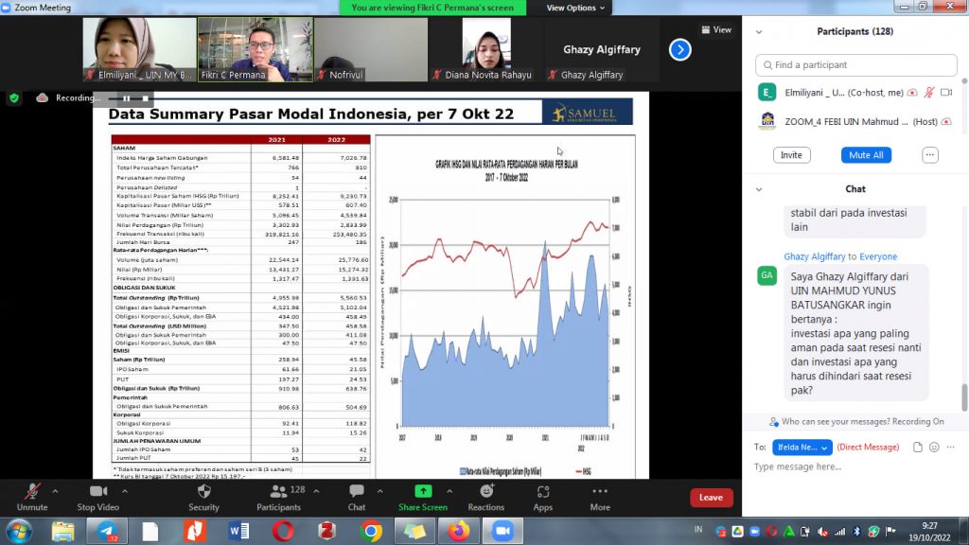Open the Reactions emoji menu

485,492
